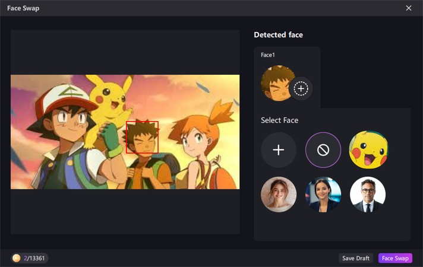
Task: Click the Detected face heading
Action: pos(278,35)
